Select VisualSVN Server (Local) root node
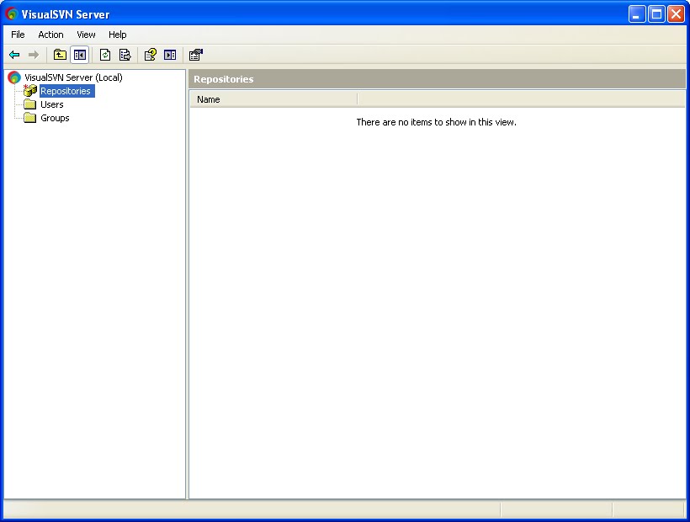 (x=73, y=77)
